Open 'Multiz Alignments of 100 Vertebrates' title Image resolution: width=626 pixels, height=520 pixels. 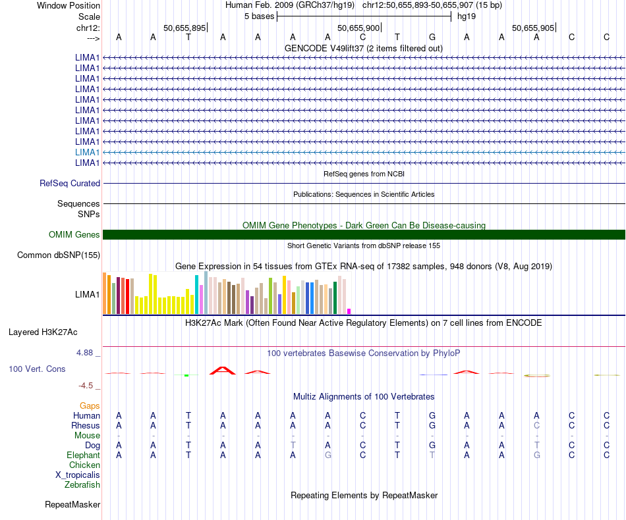coord(364,396)
